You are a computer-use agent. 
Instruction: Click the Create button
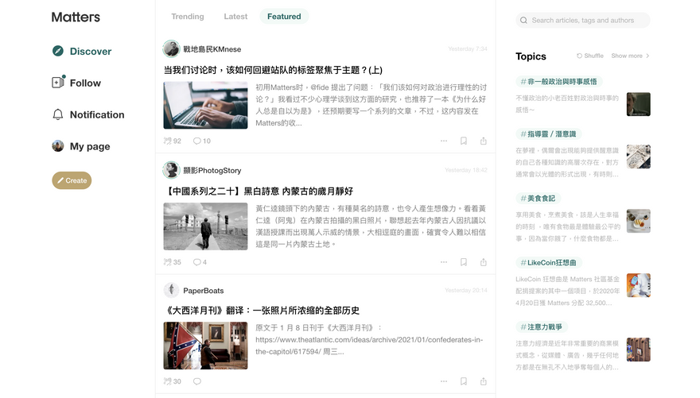point(72,181)
